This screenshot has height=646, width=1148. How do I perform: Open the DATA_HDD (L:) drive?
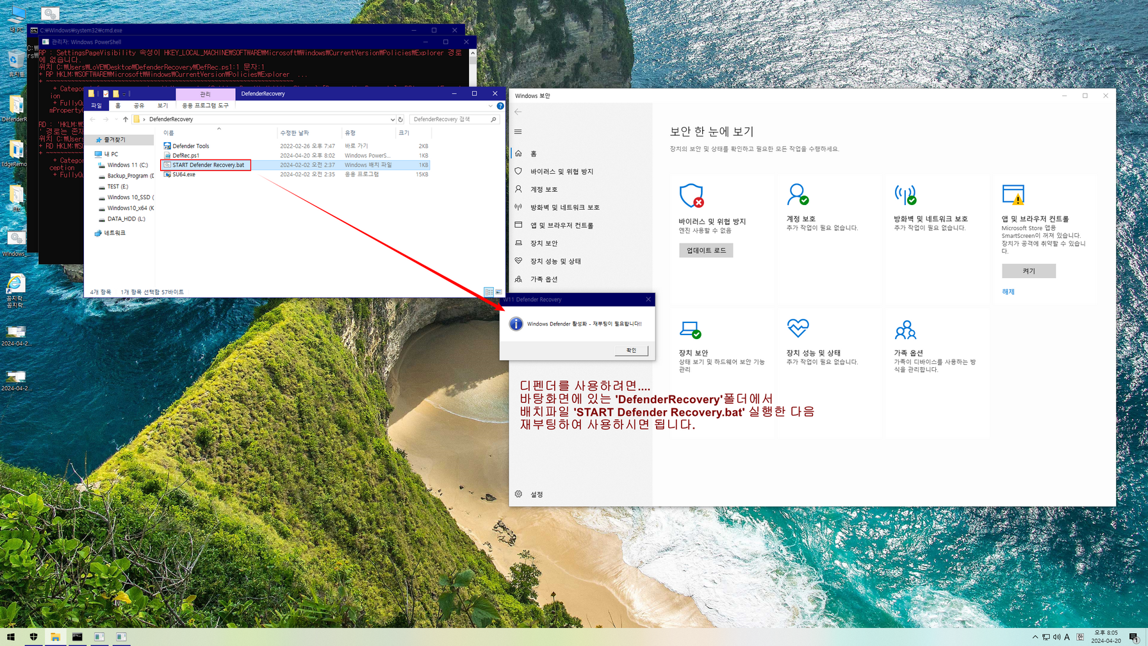(x=126, y=219)
